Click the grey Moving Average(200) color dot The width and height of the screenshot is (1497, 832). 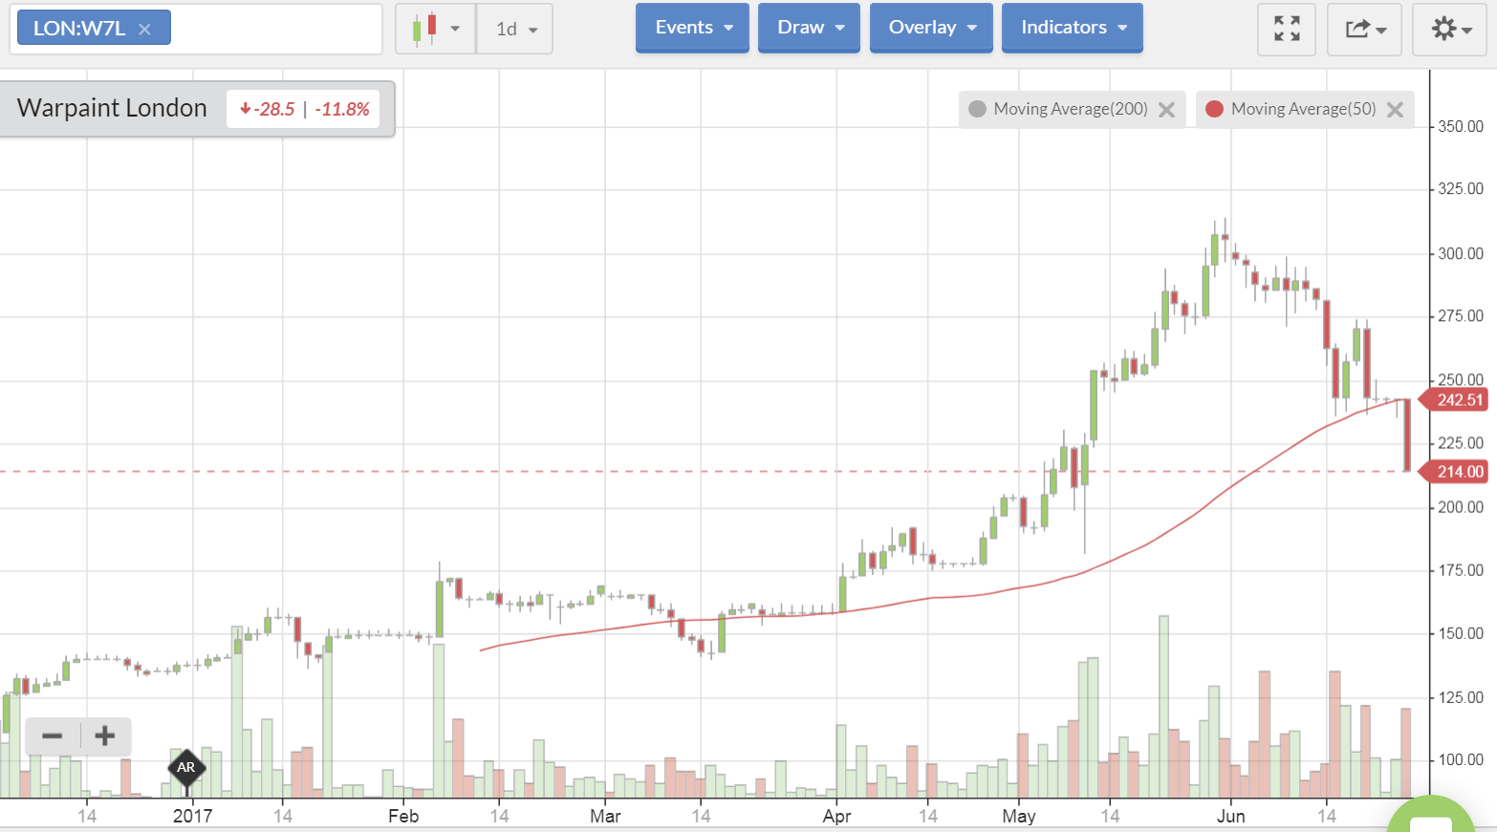pos(977,109)
